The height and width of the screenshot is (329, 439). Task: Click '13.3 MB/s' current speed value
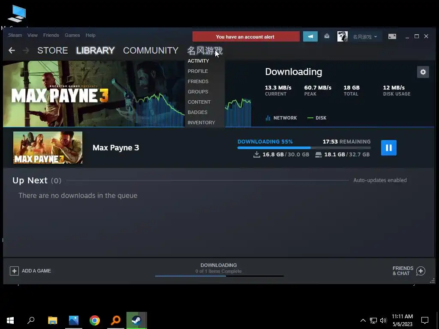278,87
